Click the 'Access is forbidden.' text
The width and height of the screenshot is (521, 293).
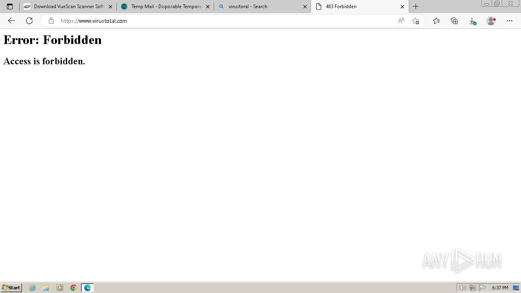pyautogui.click(x=44, y=61)
